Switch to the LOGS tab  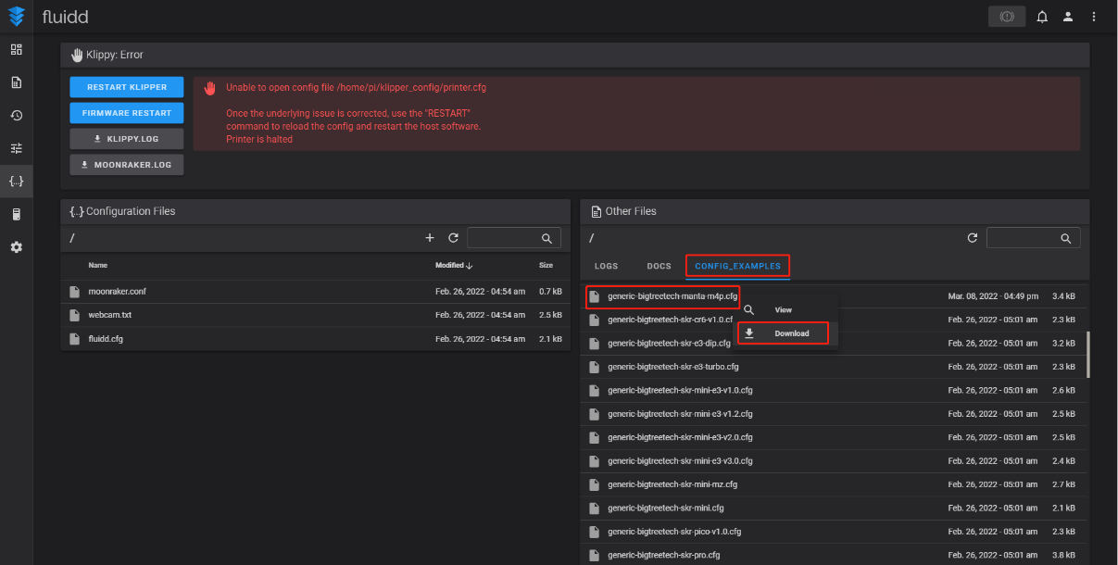(x=606, y=266)
